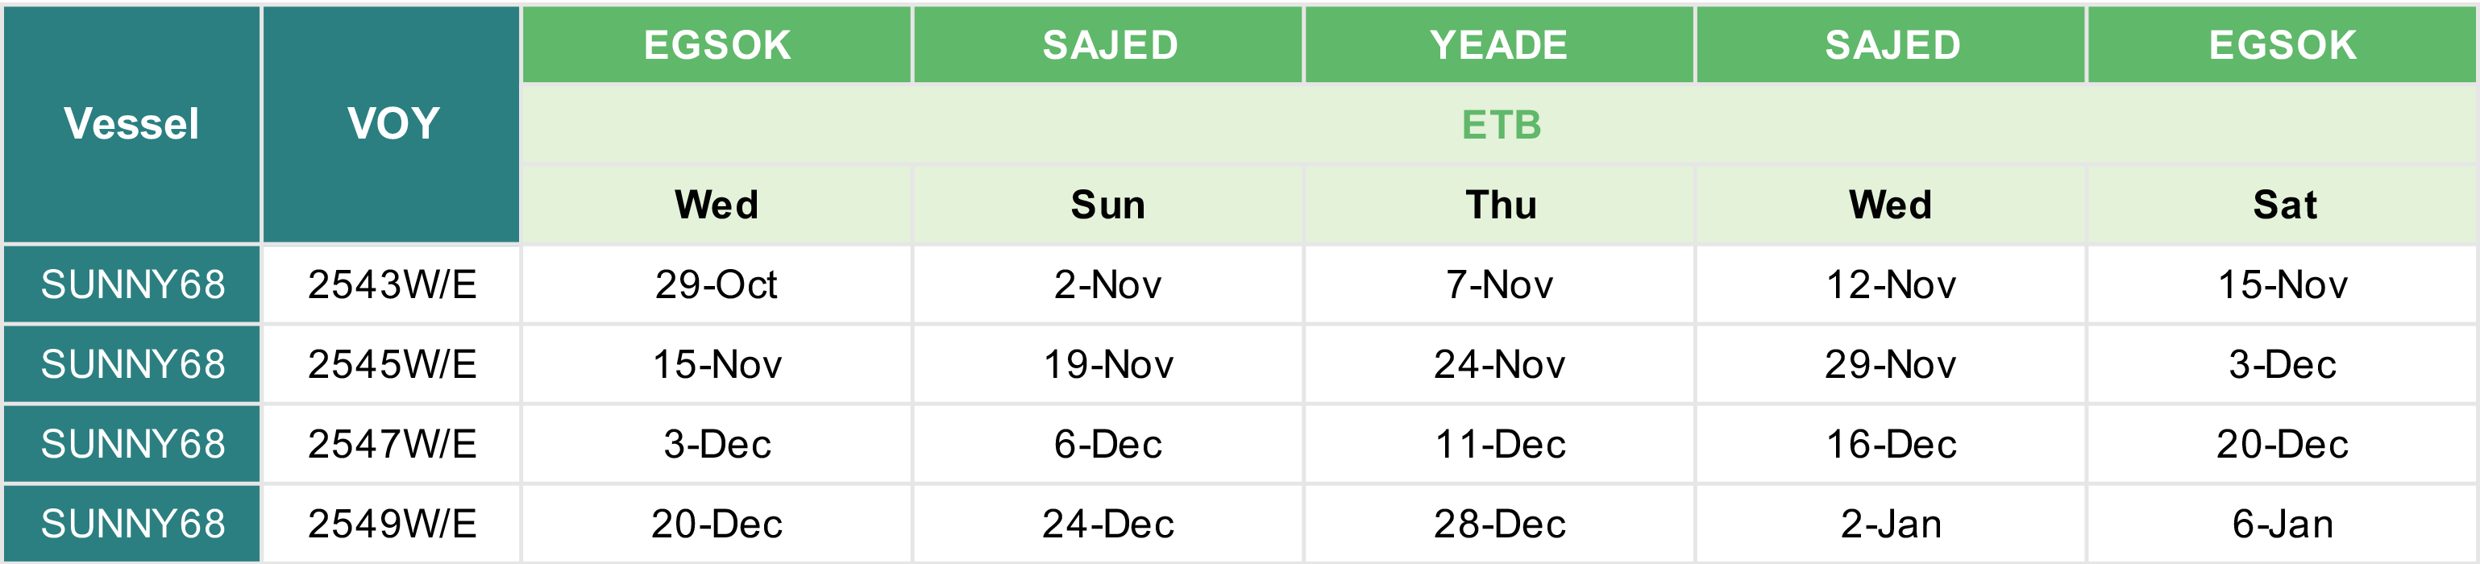
Task: Click the 16-Dec date cell
Action: click(1891, 445)
